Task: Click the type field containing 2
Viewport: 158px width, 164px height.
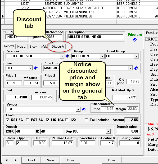Action: pos(22,143)
